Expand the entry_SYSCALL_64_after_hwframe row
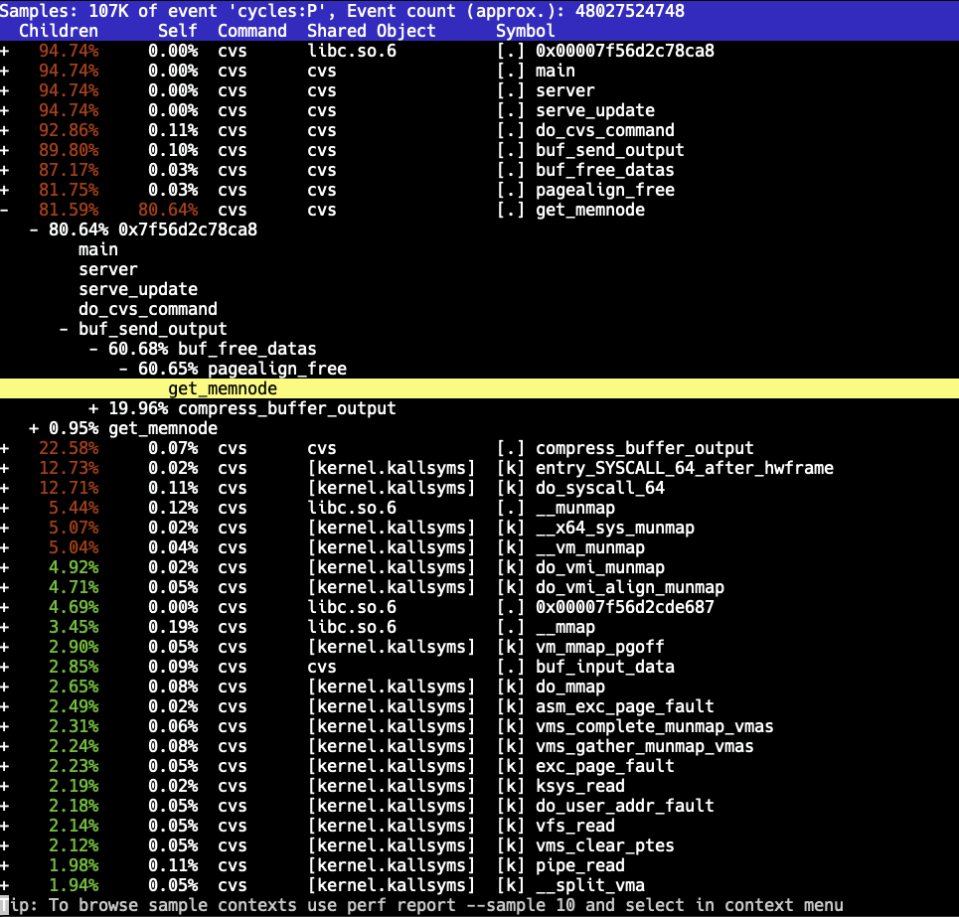Viewport: 959px width, 917px height. 6,468
